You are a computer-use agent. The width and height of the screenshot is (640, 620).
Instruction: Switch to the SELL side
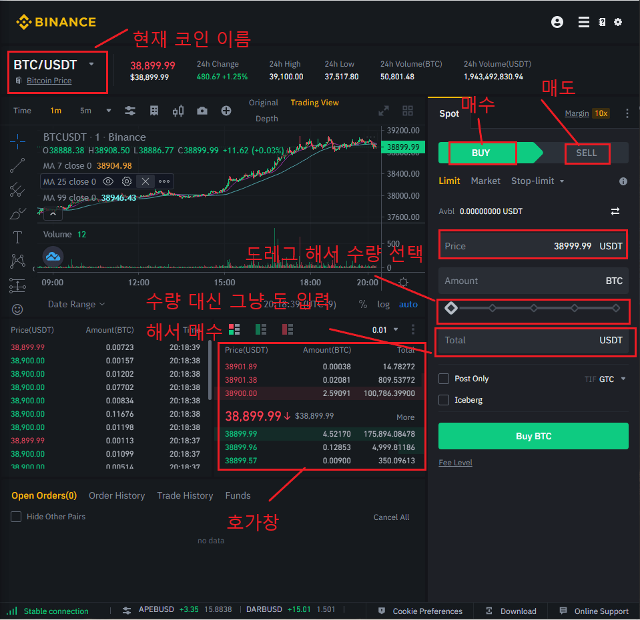[587, 153]
